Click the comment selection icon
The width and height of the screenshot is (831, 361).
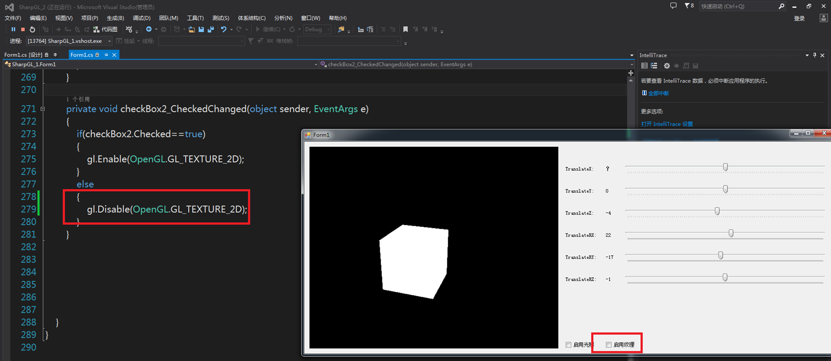point(383,30)
